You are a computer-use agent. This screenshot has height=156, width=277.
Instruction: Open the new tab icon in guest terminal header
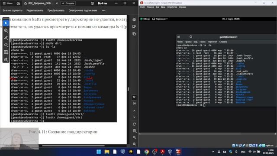179,37
